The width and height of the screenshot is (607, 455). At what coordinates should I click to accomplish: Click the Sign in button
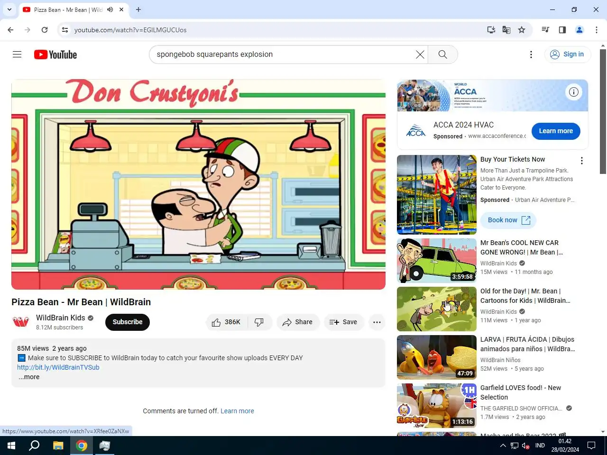pos(567,55)
